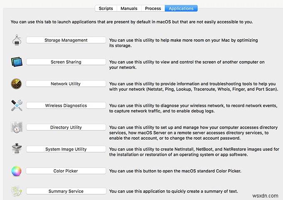Open the macOS Color Picker button
The height and width of the screenshot is (200, 283).
[66, 171]
